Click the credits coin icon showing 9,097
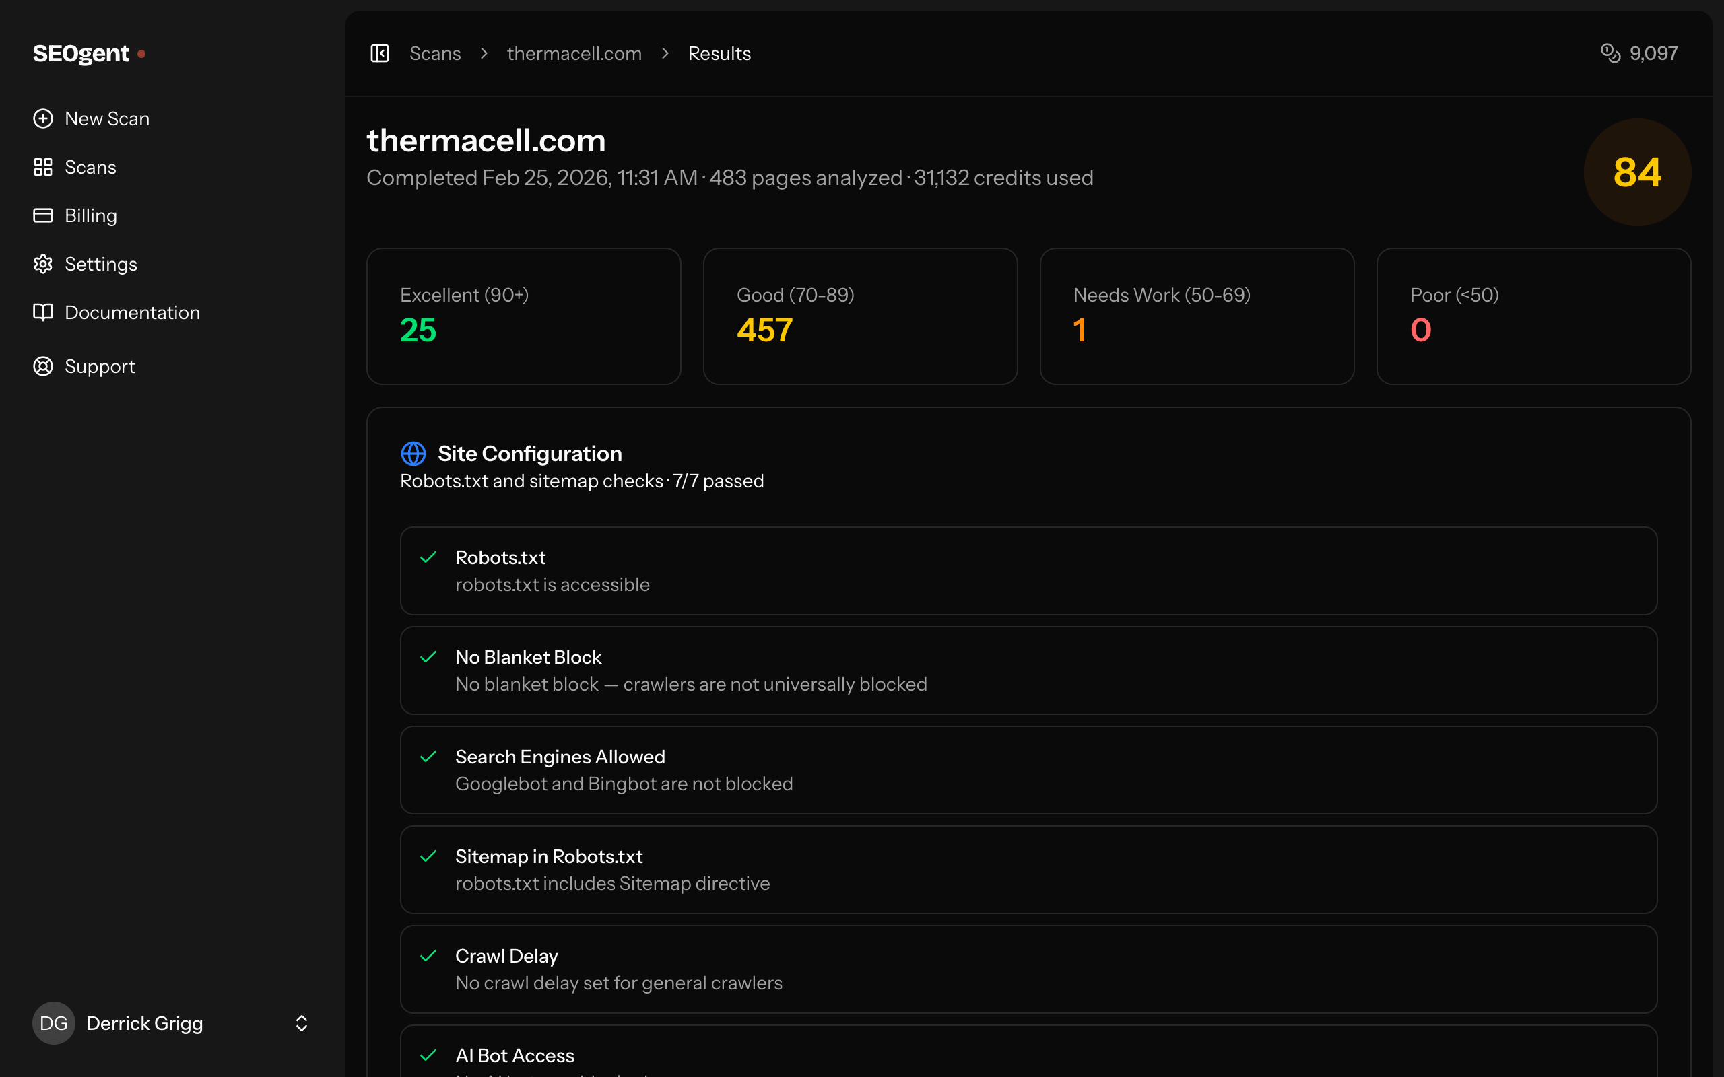The image size is (1724, 1077). pos(1612,53)
